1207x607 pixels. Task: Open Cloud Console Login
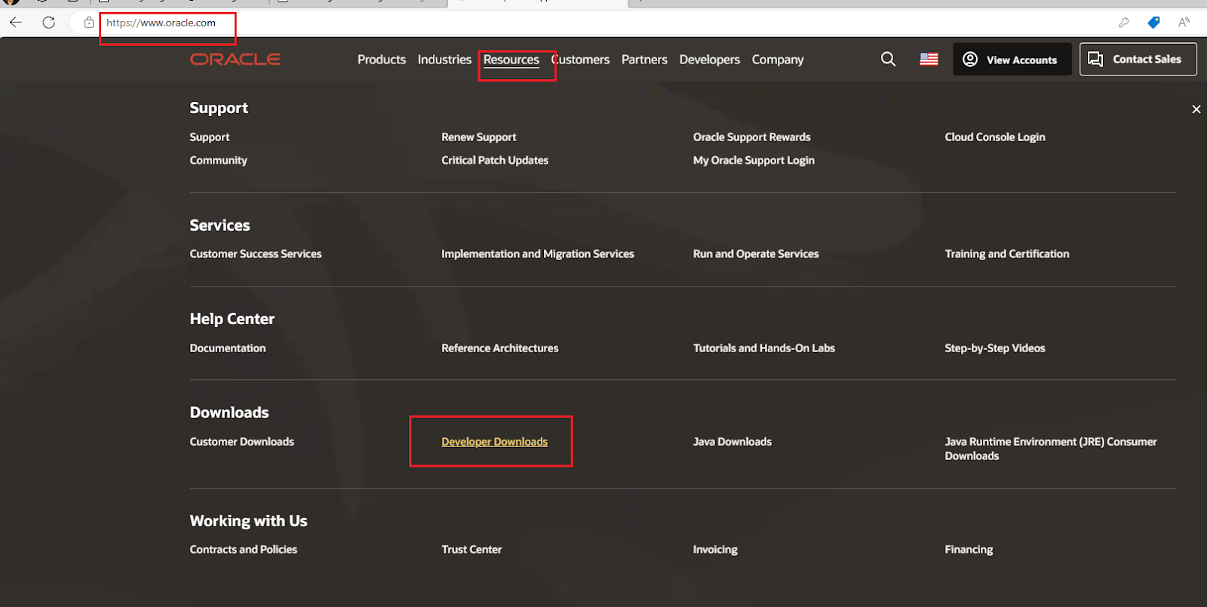pyautogui.click(x=995, y=137)
